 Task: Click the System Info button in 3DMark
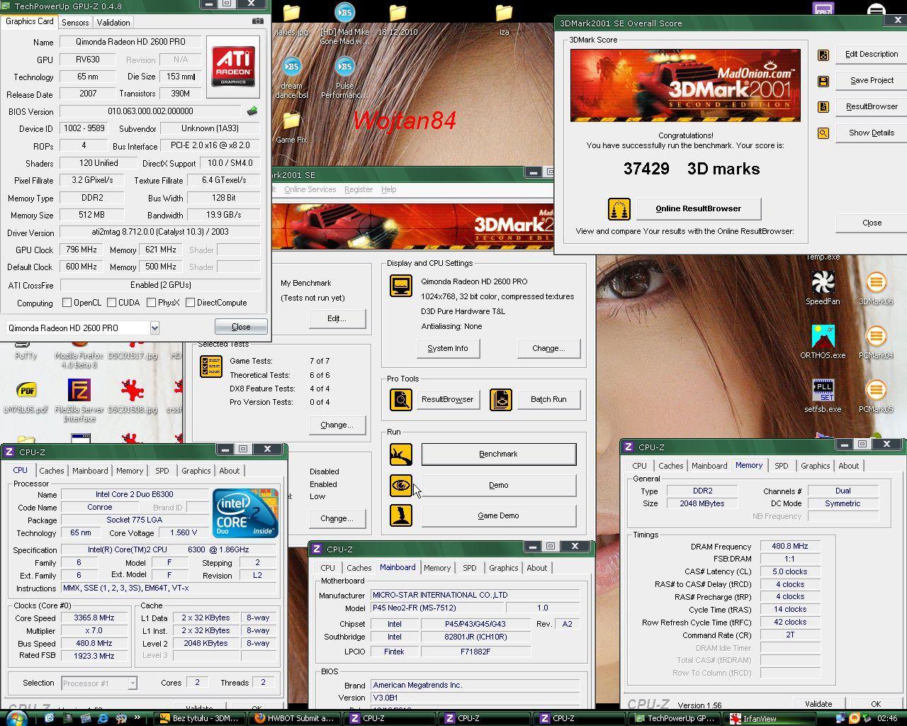447,348
